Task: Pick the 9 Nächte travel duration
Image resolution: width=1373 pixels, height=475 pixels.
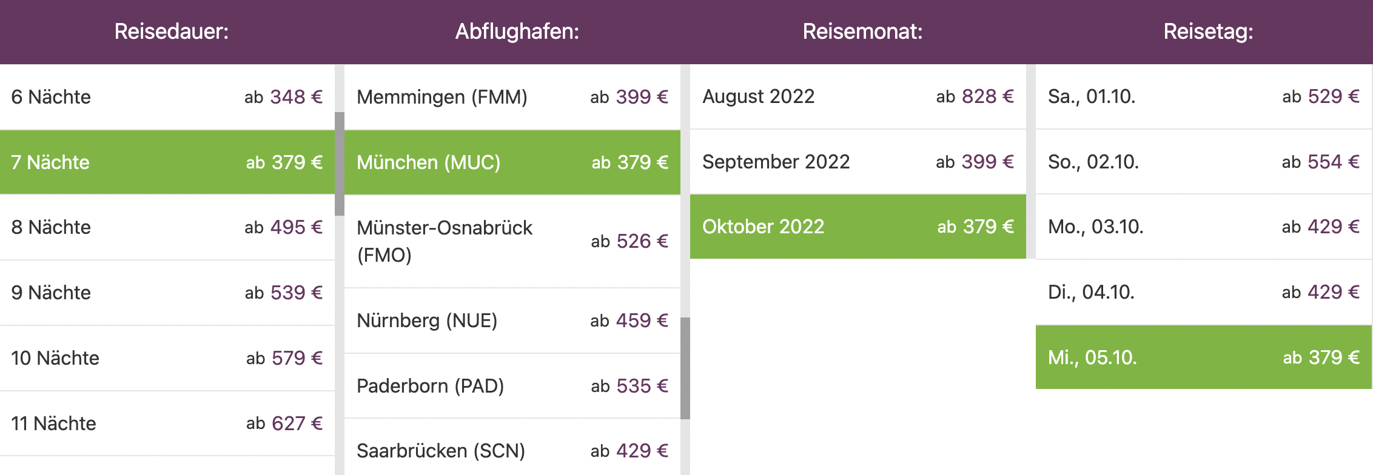Action: [x=167, y=293]
